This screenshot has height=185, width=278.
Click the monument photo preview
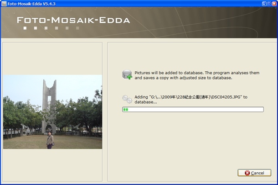click(x=53, y=112)
